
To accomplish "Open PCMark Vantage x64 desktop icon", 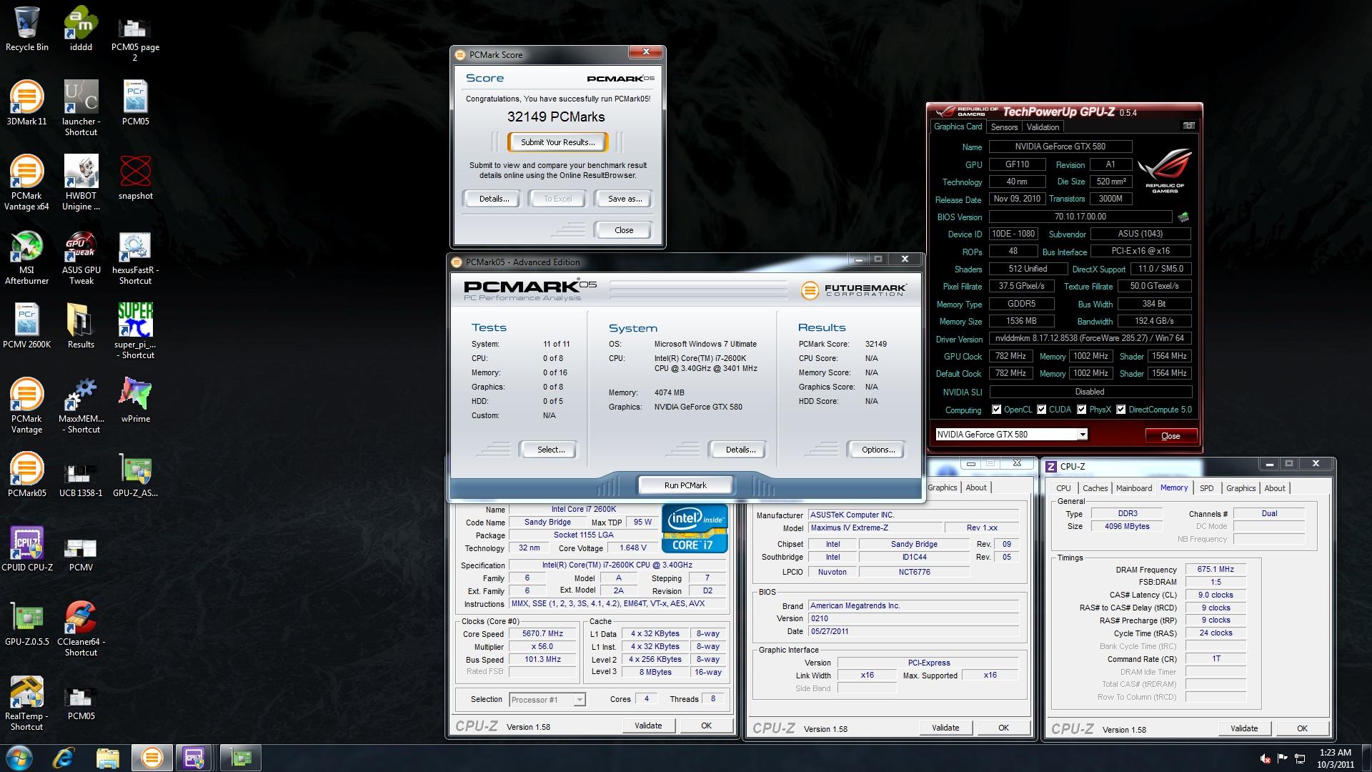I will pos(27,182).
